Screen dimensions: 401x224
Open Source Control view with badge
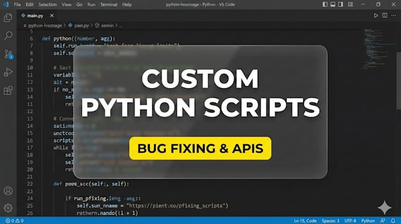click(8, 54)
